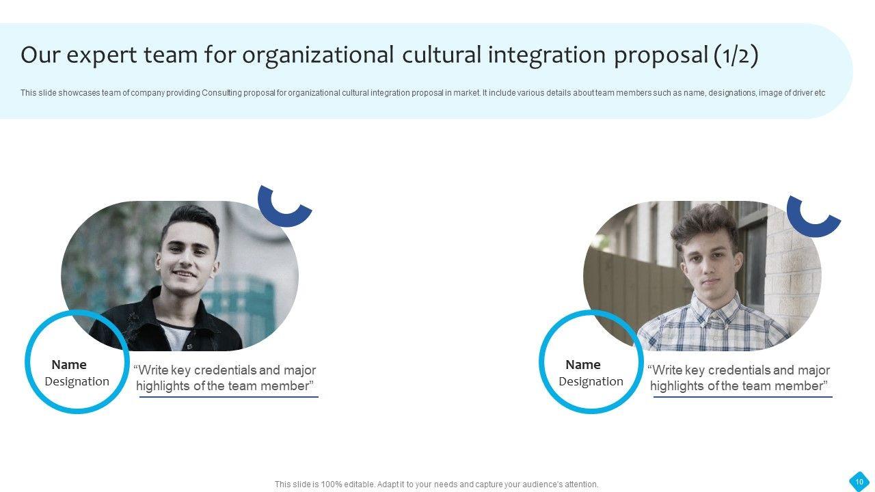Click the smiling man's photo in black jacket
The image size is (875, 492).
[180, 275]
